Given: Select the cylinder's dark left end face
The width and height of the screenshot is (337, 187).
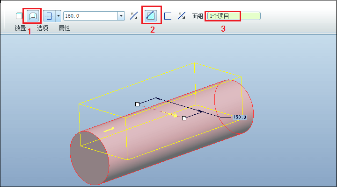Looking at the screenshot, I should (89, 158).
